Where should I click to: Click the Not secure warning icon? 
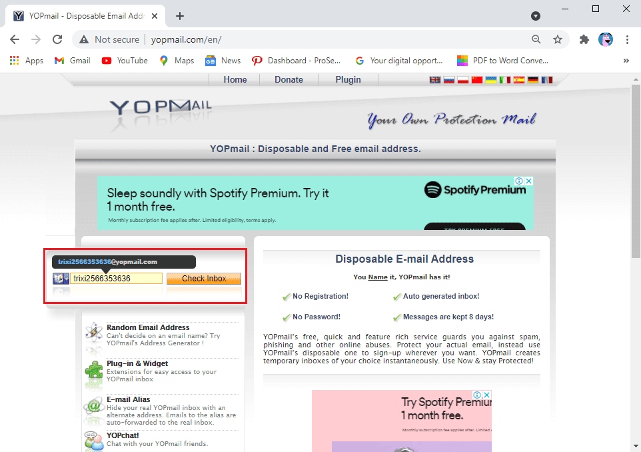coord(84,39)
